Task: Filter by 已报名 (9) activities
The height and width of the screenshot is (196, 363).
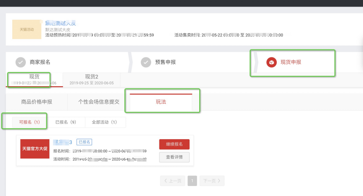Action: pyautogui.click(x=65, y=122)
